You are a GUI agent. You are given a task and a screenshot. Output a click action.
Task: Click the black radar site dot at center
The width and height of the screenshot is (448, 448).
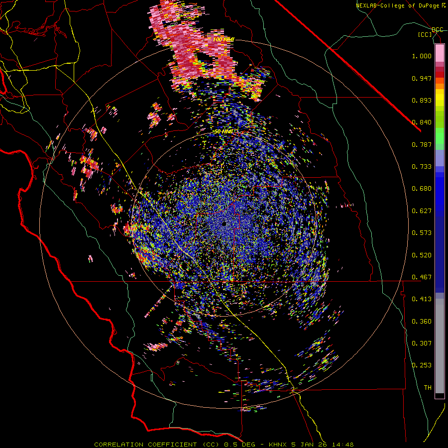tap(224, 224)
